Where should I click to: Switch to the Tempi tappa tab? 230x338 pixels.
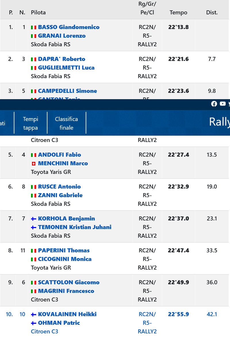coord(30,123)
